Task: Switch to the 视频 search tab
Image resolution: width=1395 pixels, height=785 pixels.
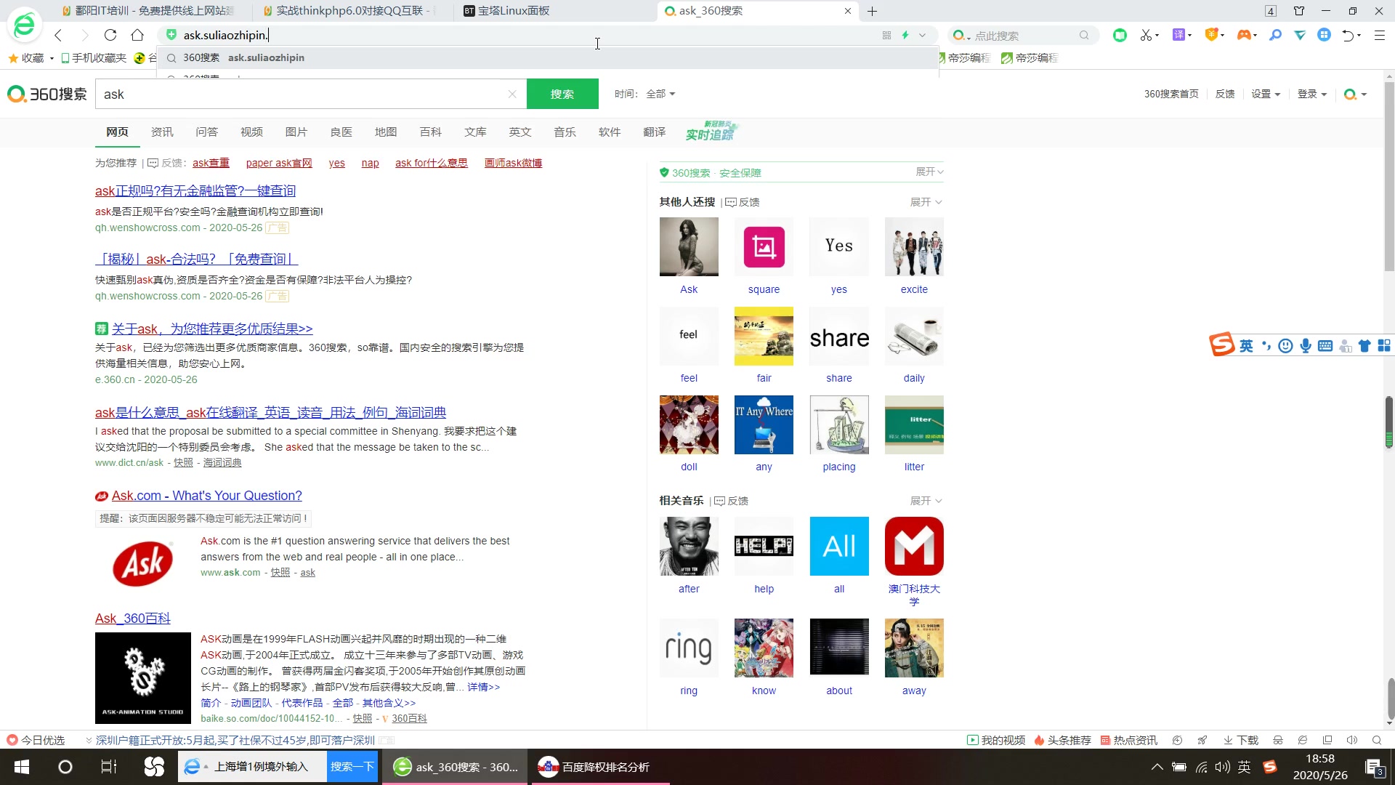Action: coord(251,132)
